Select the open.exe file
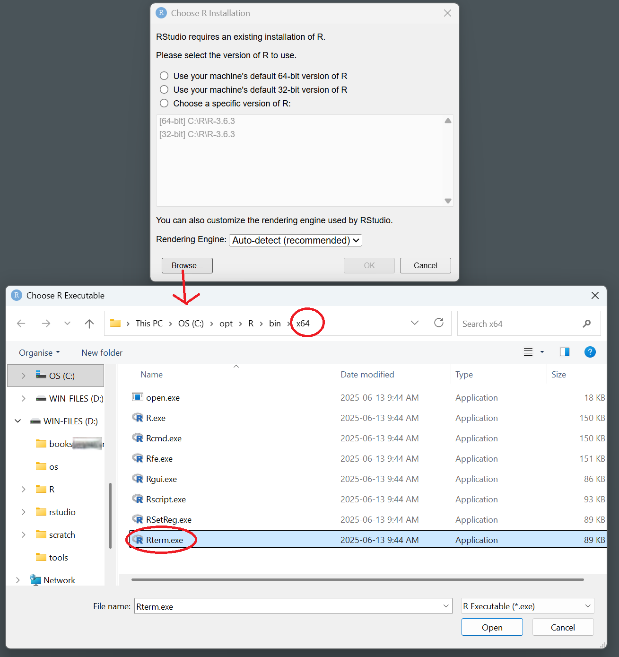Screen dimensions: 619x657 (x=163, y=398)
